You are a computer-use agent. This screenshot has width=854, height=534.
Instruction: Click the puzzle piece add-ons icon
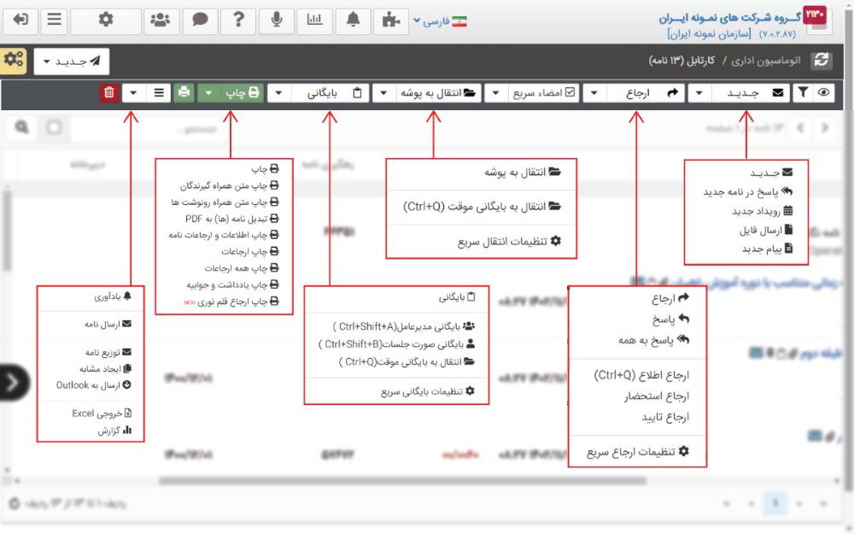click(389, 21)
